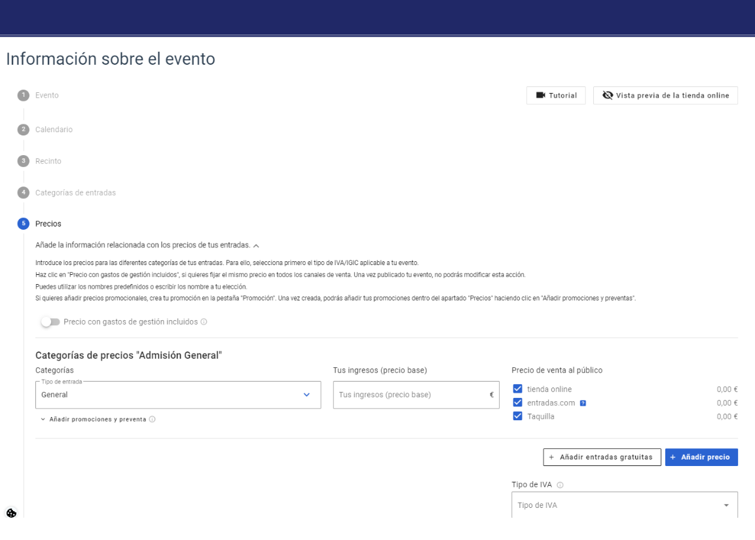Click the step 5 Precios circle icon
The image size is (755, 540).
pos(24,224)
